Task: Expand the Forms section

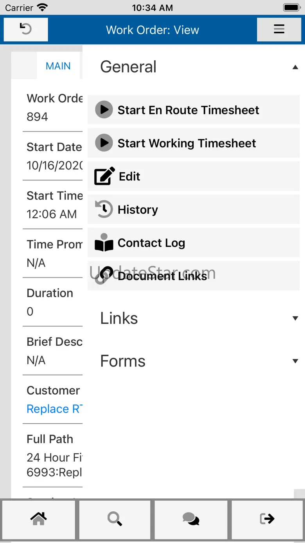Action: pyautogui.click(x=295, y=361)
